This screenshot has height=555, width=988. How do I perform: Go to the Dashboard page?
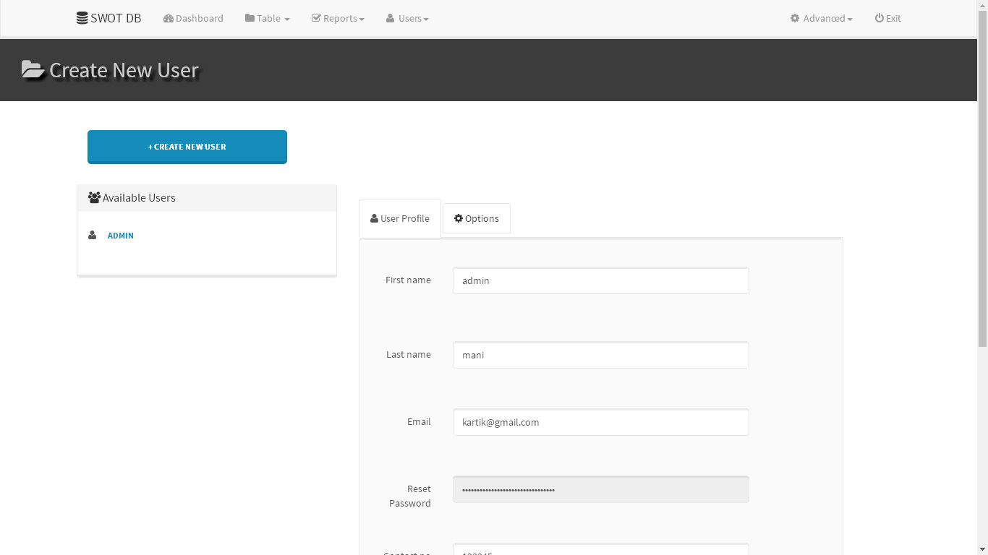[193, 18]
